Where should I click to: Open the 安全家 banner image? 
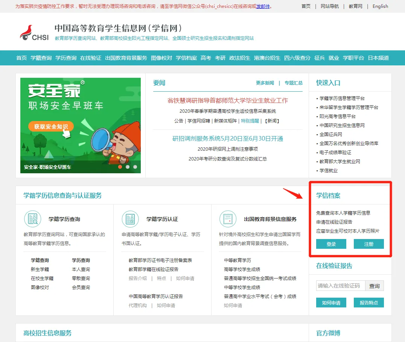click(81, 126)
